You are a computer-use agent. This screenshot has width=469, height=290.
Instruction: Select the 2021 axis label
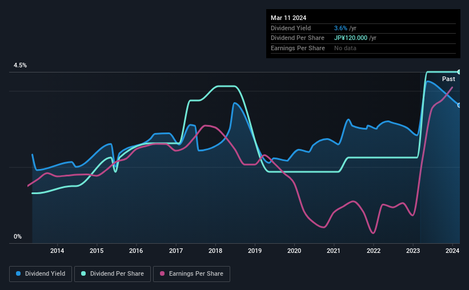[x=334, y=251]
